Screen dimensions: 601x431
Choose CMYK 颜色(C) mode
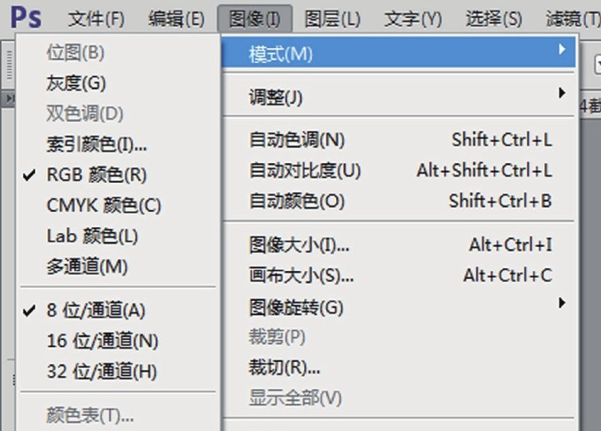[x=104, y=205]
